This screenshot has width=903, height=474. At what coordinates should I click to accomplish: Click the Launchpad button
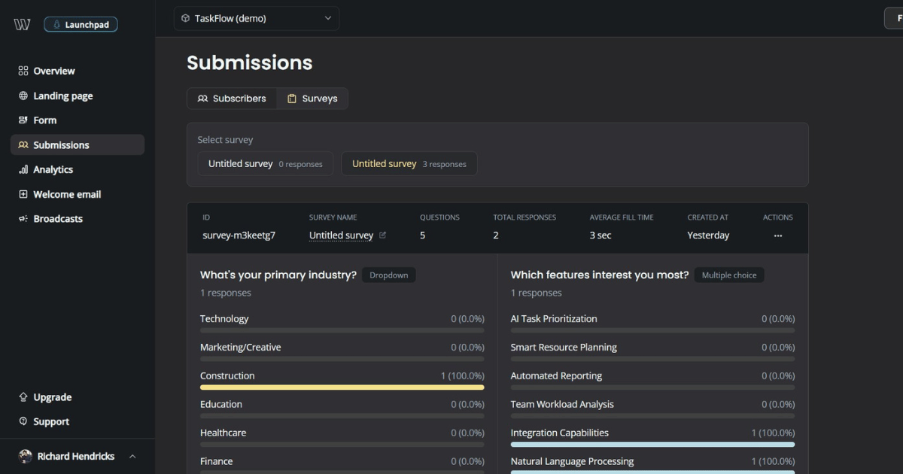pyautogui.click(x=81, y=23)
